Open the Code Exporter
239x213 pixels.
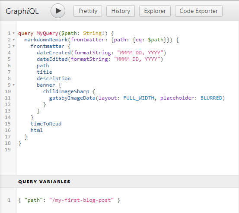click(199, 11)
